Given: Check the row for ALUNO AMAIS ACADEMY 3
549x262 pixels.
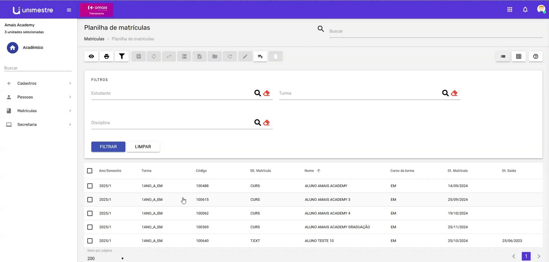Looking at the screenshot, I should click(90, 200).
